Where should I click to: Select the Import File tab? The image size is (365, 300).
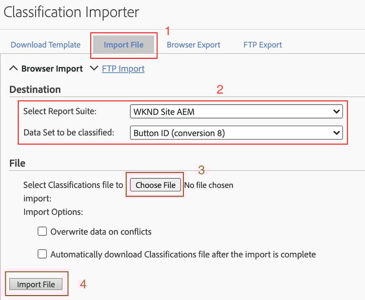click(124, 45)
